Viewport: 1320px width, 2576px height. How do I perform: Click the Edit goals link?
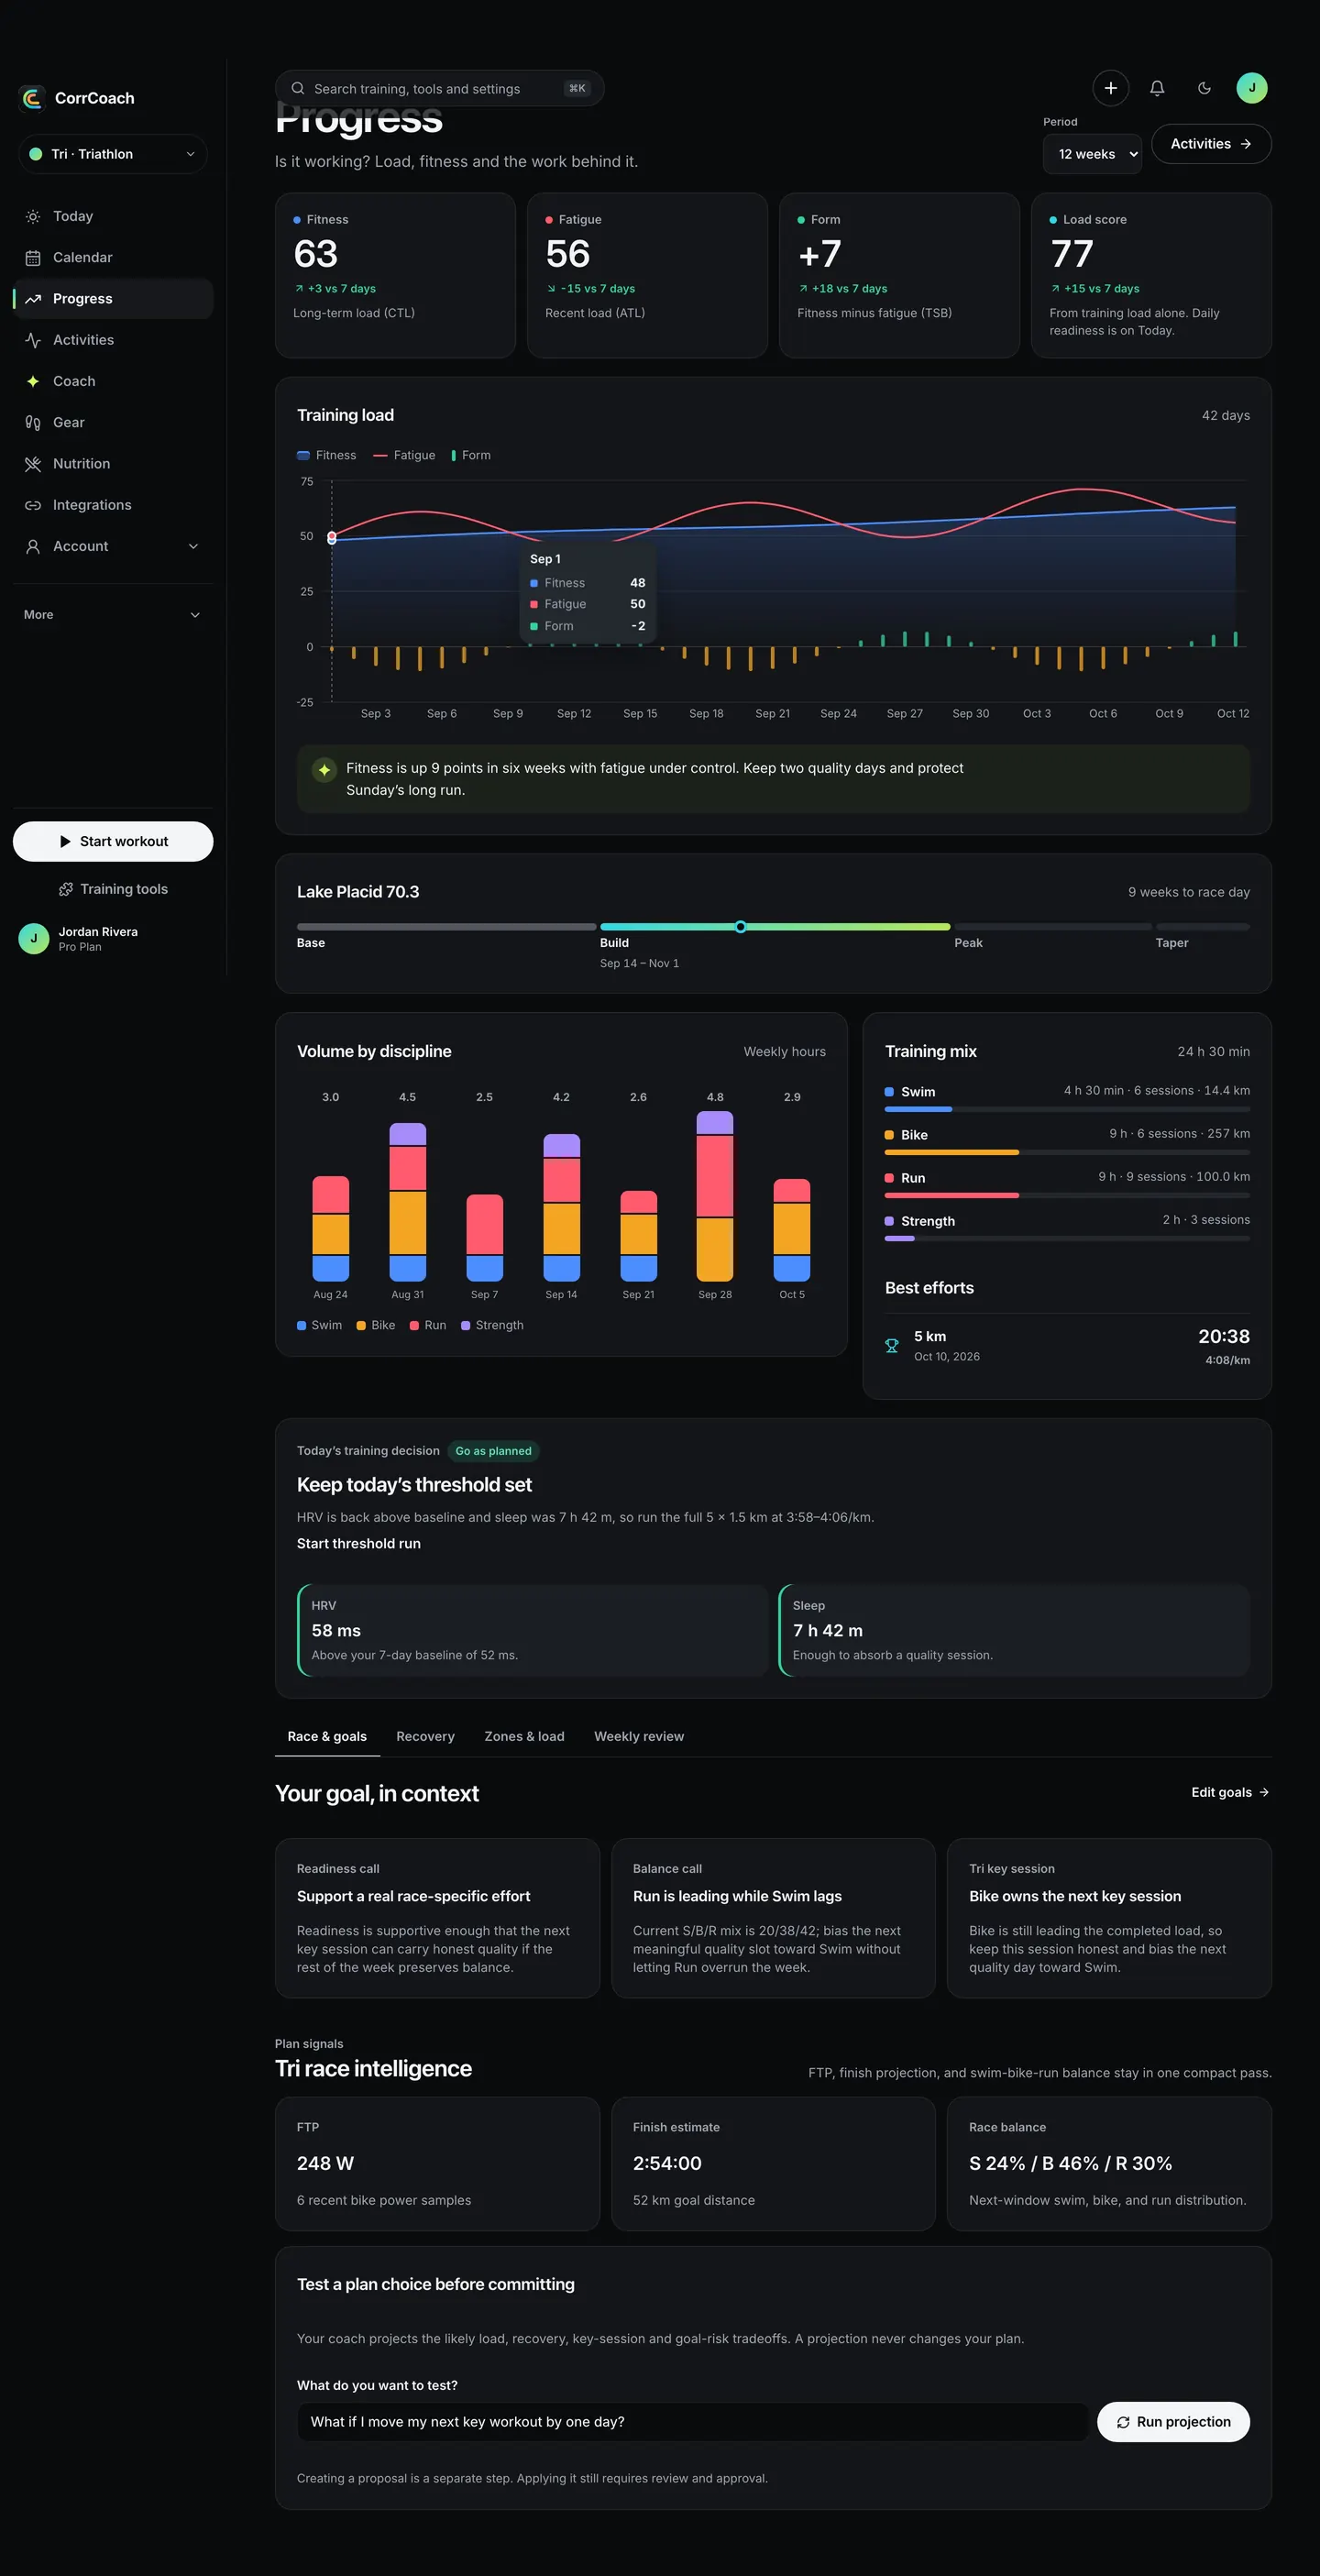pos(1230,1792)
